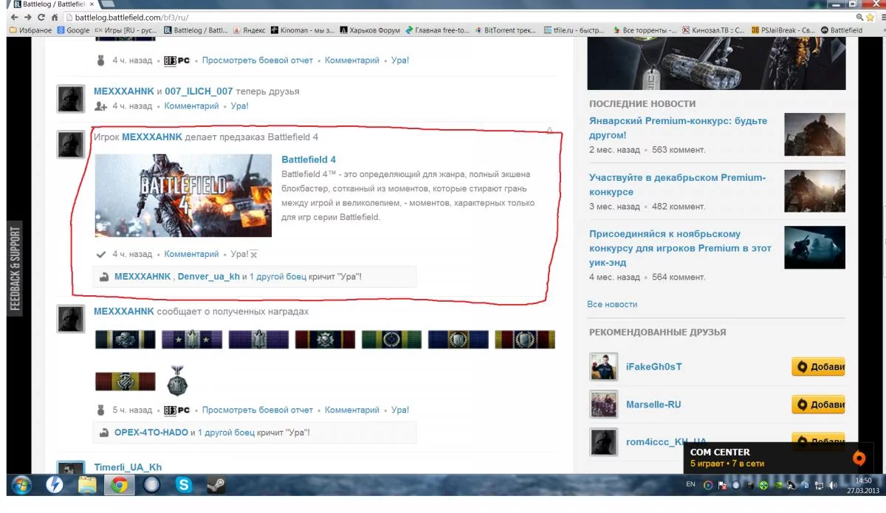Reload the Battlelog page
886x513 pixels.
tap(41, 18)
